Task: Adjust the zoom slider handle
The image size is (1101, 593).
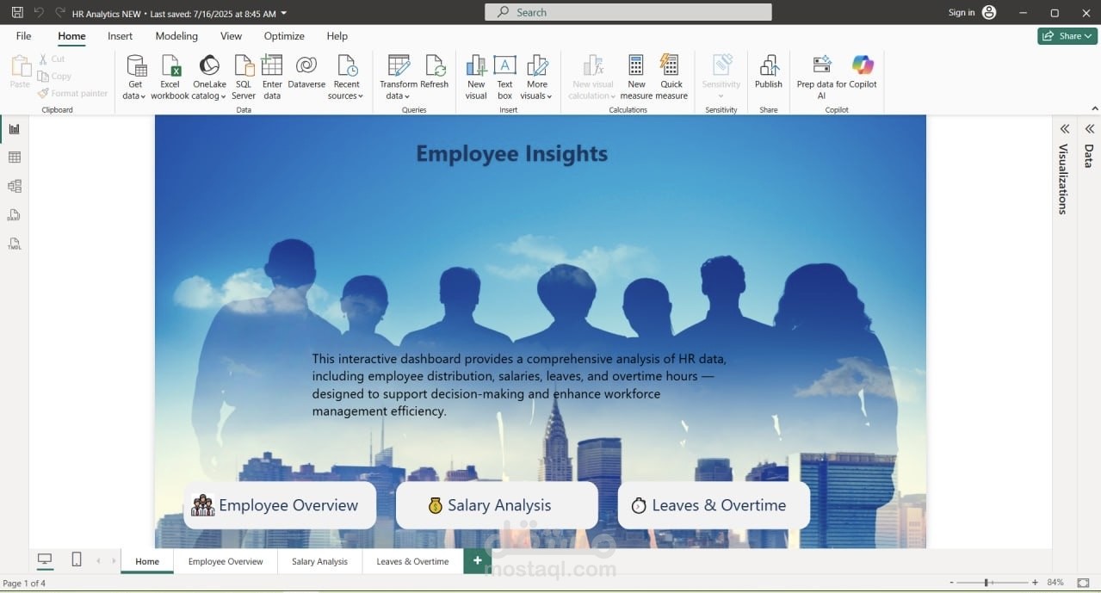Action: pos(986,583)
